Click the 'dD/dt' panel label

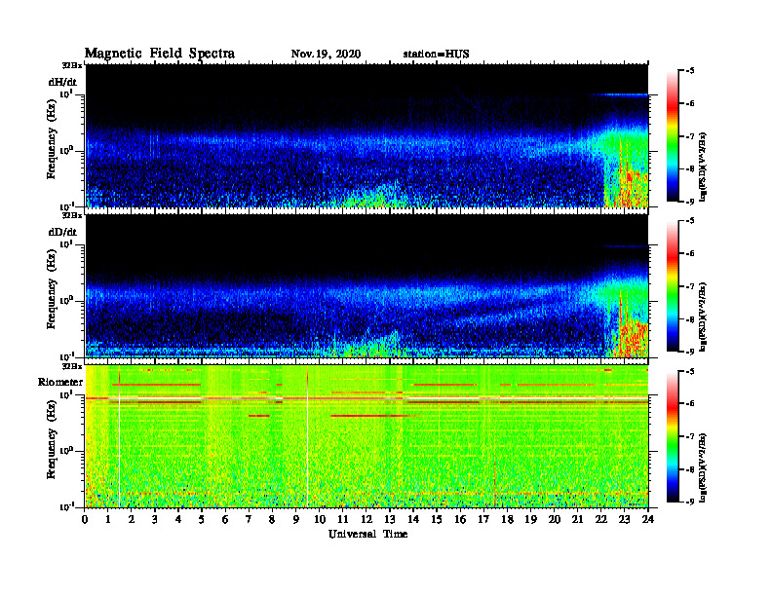pos(62,232)
